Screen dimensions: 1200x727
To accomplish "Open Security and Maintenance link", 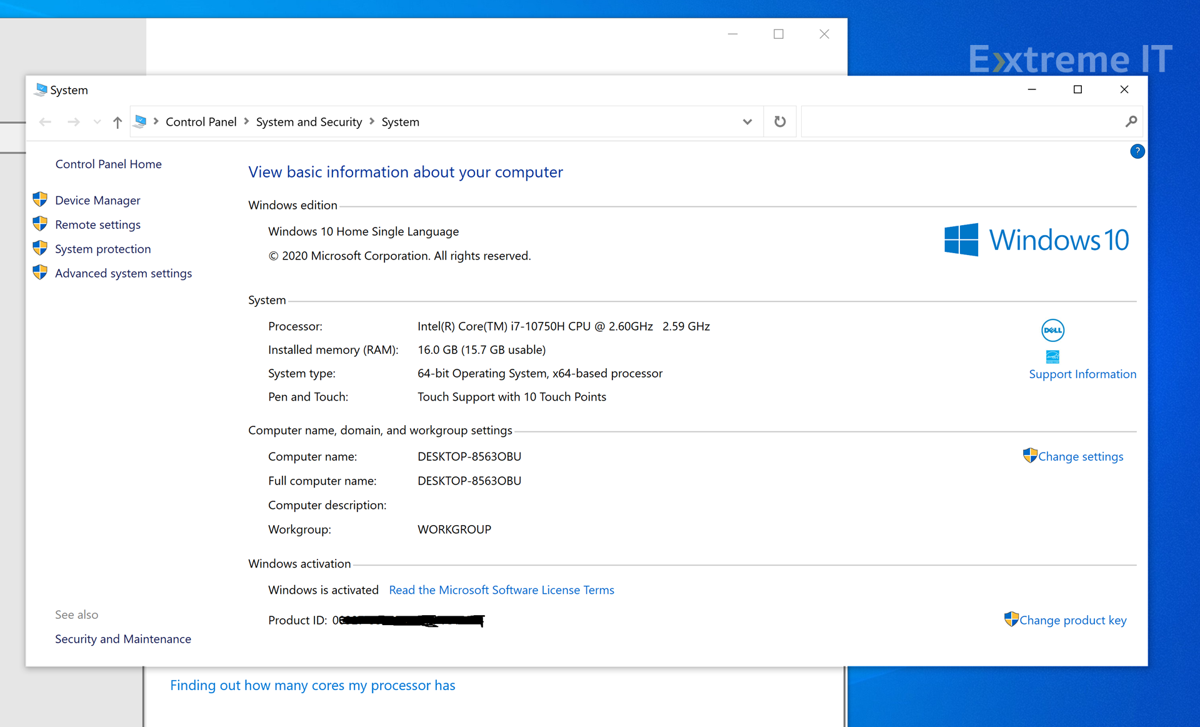I will tap(122, 639).
